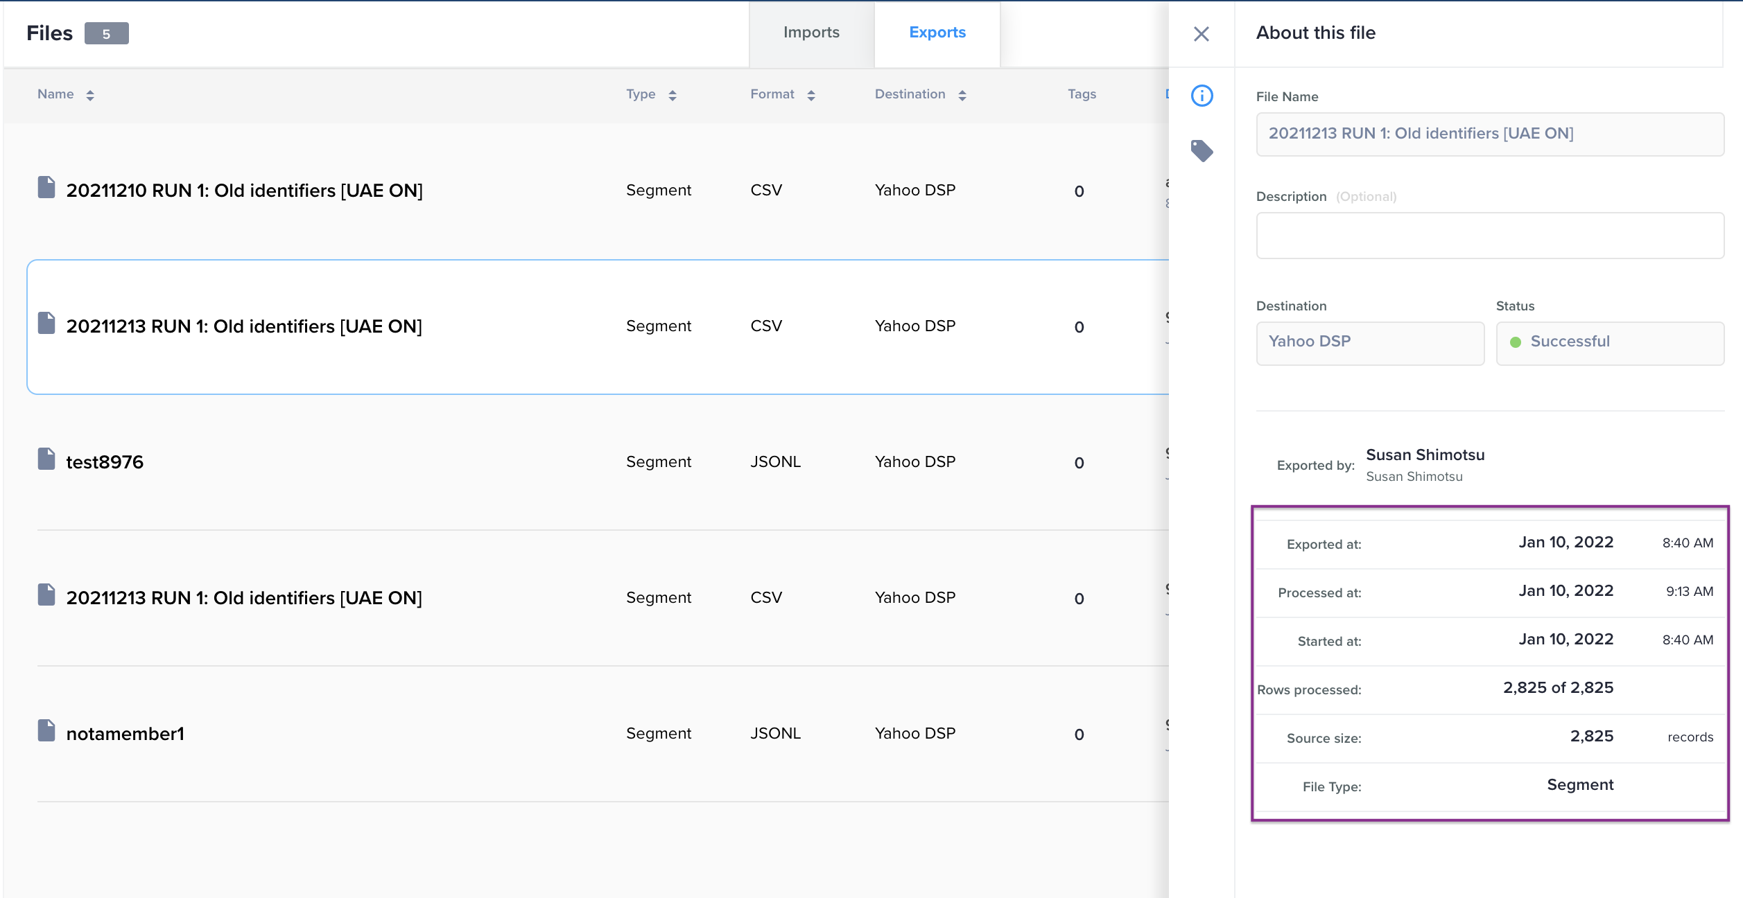
Task: Open the test8976 file row
Action: [x=105, y=462]
